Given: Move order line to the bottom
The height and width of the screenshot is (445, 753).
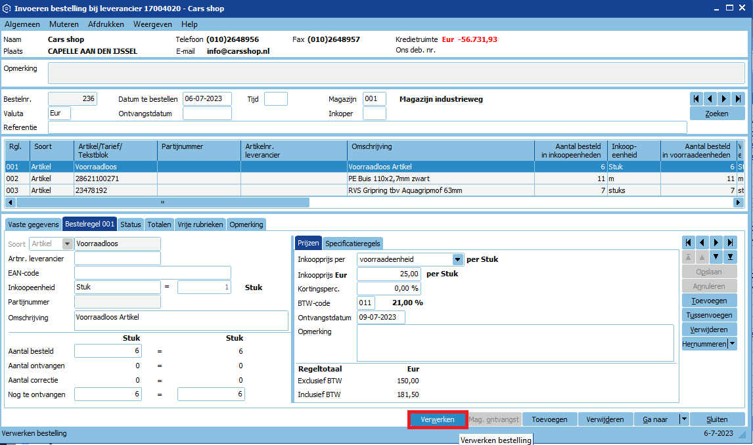Looking at the screenshot, I should (x=731, y=257).
